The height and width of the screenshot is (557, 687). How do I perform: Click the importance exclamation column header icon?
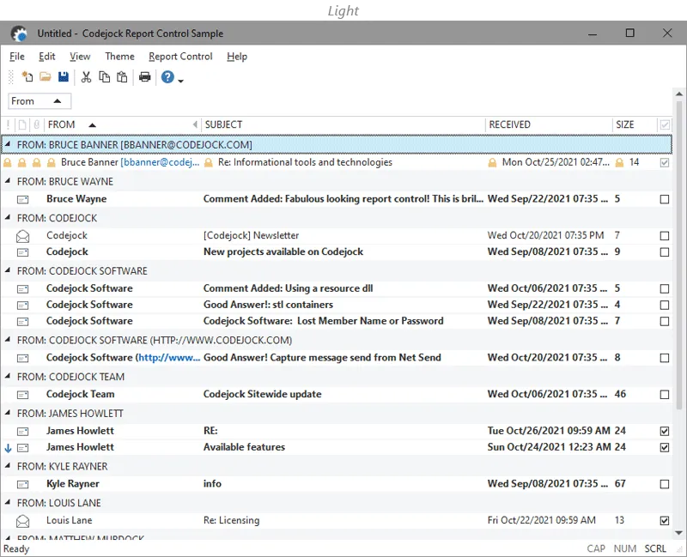[9, 124]
